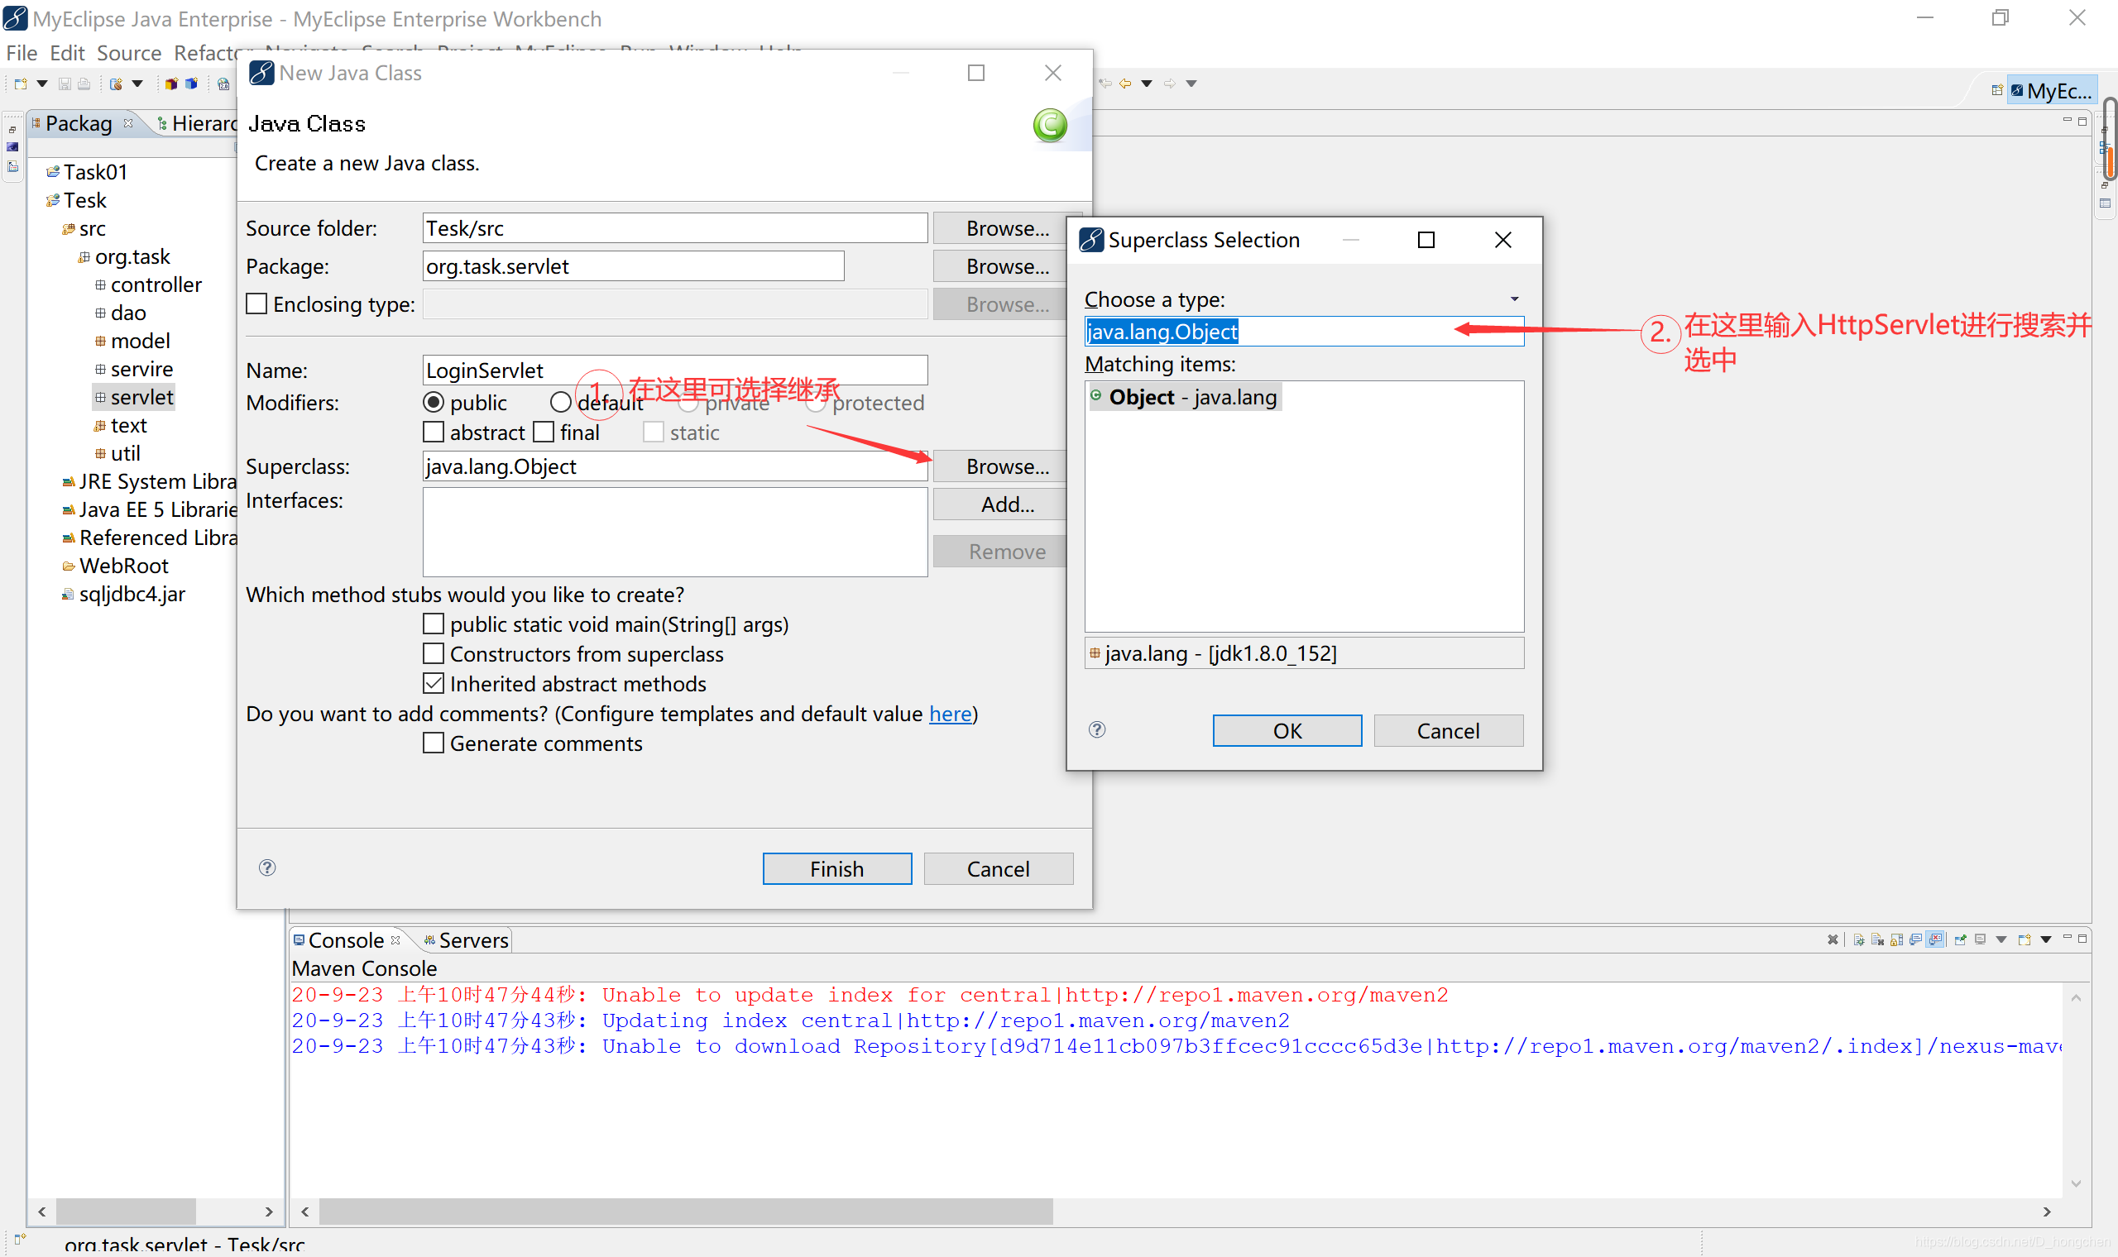
Task: Click the 'here' templates link
Action: point(951,714)
